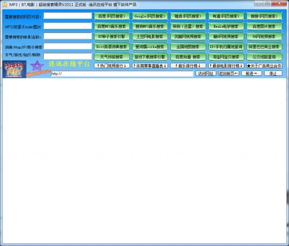Image resolution: width=289 pixels, height=246 pixels.
Task: Click 淘宝网宝贝搜索 button
Action: [x=226, y=57]
